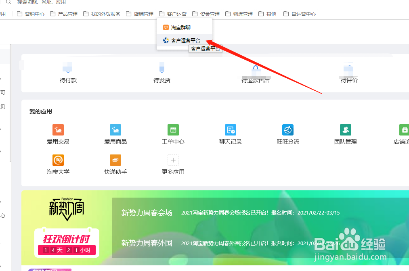Open the 自运营中心 bookmark folder
This screenshot has height=271, width=409.
(x=300, y=14)
